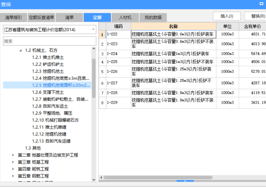Click table horizontal scrollbar left arrow
The width and height of the screenshot is (266, 188).
pyautogui.click(x=101, y=177)
